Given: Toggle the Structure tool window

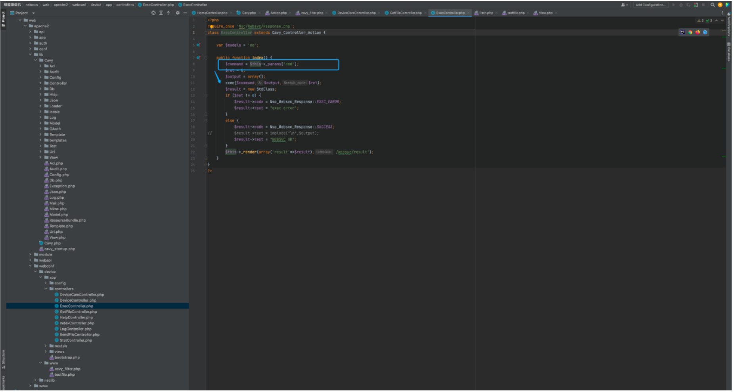Looking at the screenshot, I should 3,358.
